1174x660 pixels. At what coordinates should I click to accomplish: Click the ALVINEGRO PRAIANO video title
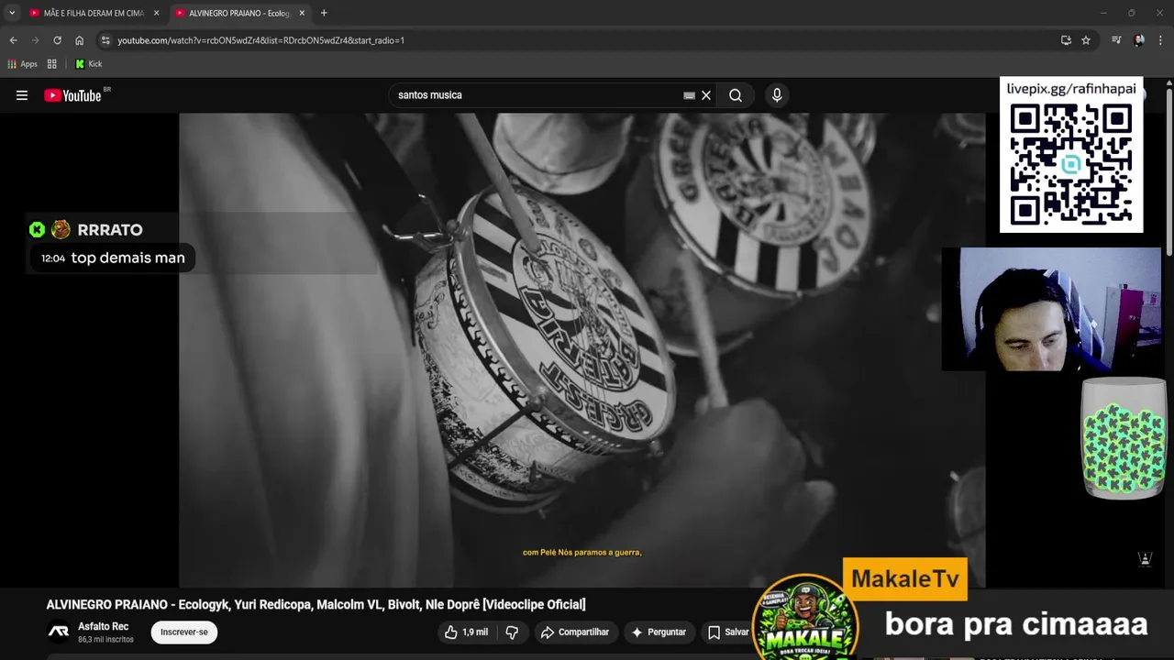316,604
